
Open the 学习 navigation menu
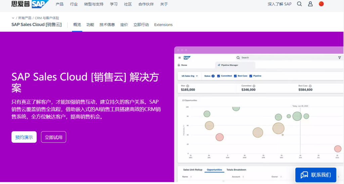[x=114, y=4]
